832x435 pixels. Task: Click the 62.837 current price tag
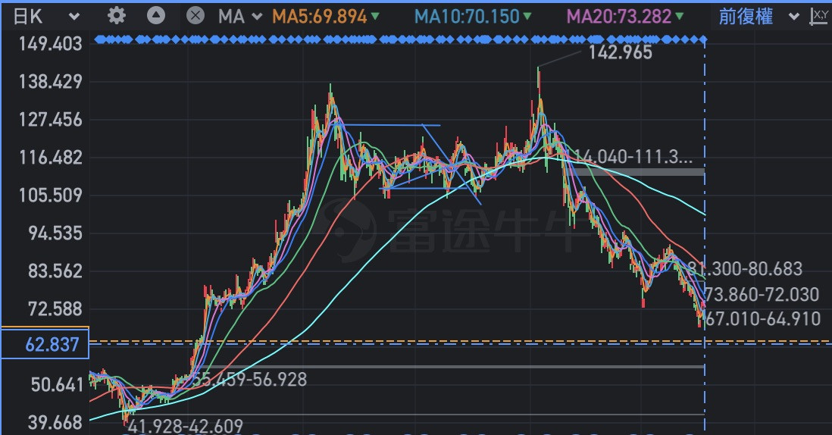[x=45, y=344]
